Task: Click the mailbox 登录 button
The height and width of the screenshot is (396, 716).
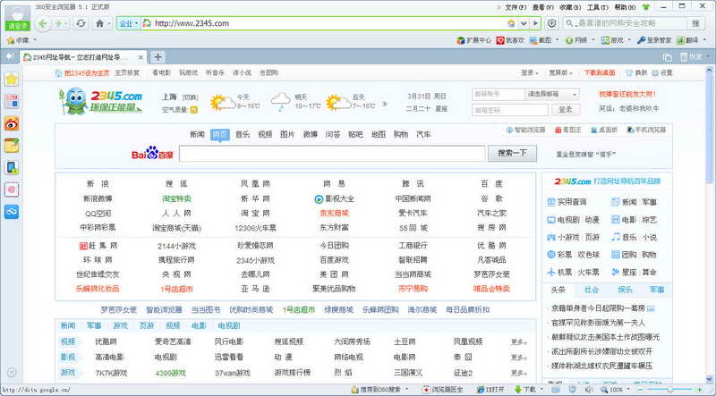Action: 566,109
